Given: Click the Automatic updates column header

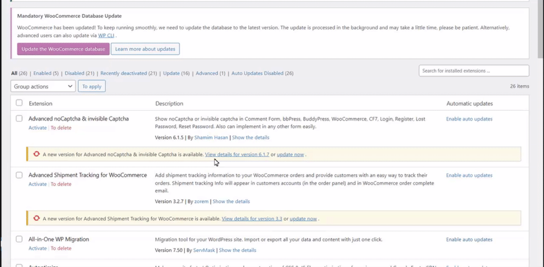Looking at the screenshot, I should point(469,104).
